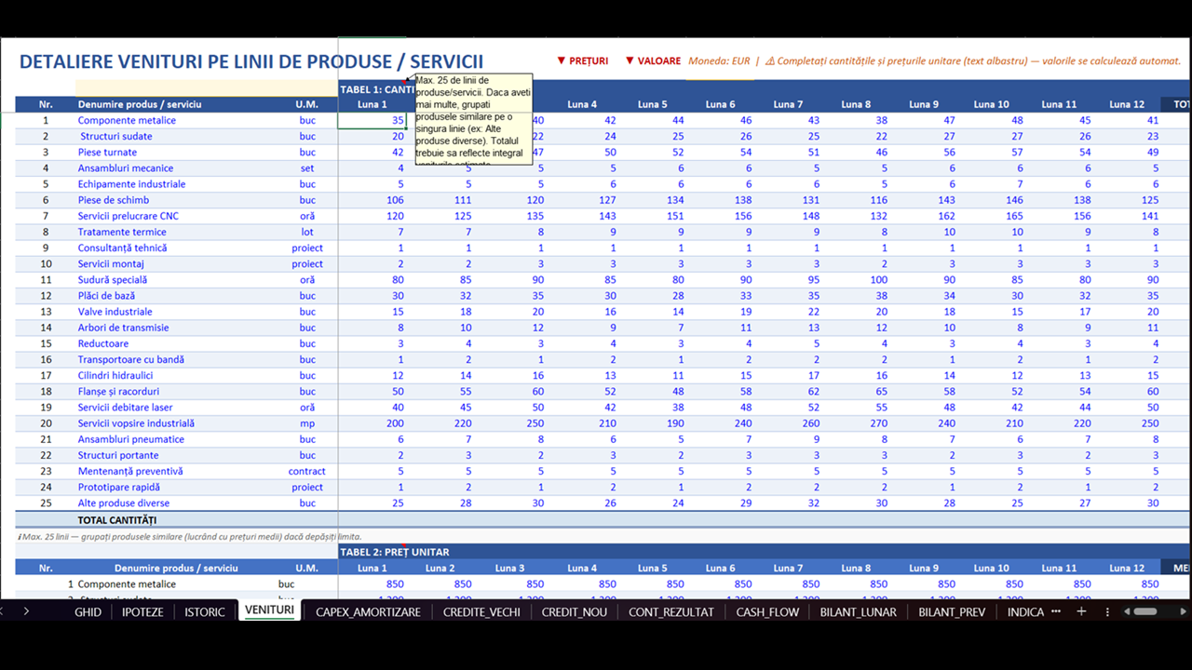The image size is (1192, 670).
Task: Click the Luna 6 header in price table
Action: tap(720, 568)
